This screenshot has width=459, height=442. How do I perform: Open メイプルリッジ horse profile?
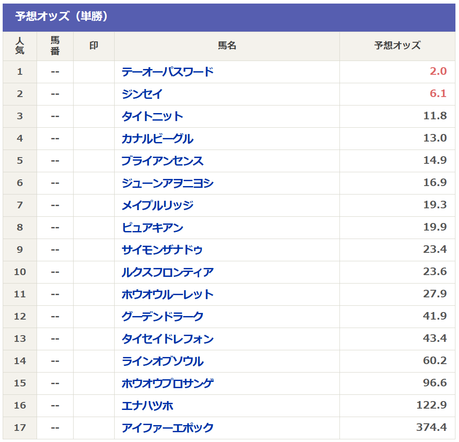pyautogui.click(x=157, y=206)
